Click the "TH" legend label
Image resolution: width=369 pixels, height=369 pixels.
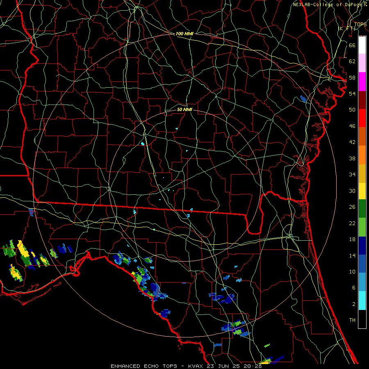(352, 320)
